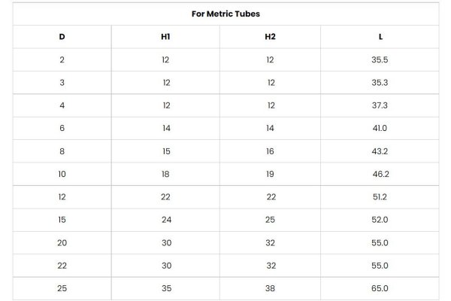Select the L value 65.0

(380, 288)
